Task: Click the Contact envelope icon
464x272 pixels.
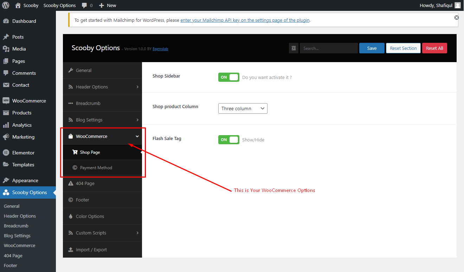Action: coord(6,85)
